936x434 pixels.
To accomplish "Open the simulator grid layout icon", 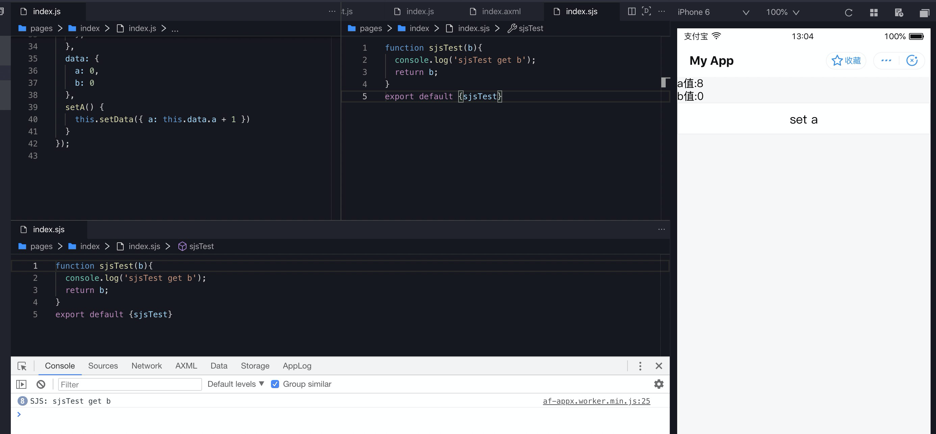I will [874, 13].
